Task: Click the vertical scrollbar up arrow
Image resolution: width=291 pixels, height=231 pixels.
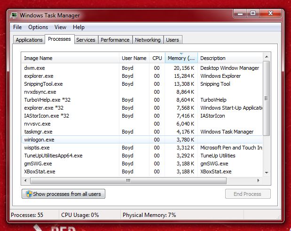Action: coord(267,57)
